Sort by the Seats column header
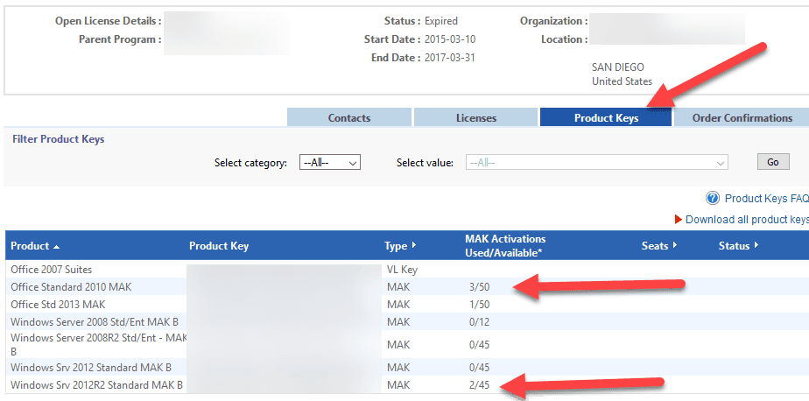This screenshot has width=809, height=401. pos(655,246)
